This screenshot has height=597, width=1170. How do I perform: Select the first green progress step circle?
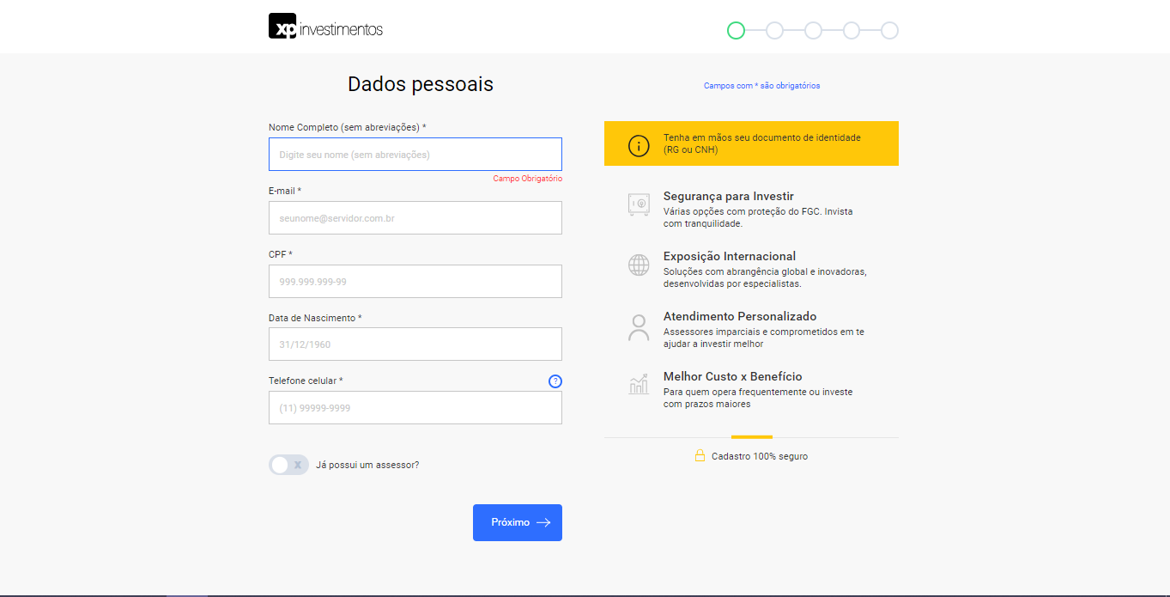coord(736,31)
